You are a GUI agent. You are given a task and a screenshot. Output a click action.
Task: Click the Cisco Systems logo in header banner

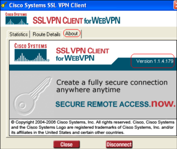click(17, 19)
